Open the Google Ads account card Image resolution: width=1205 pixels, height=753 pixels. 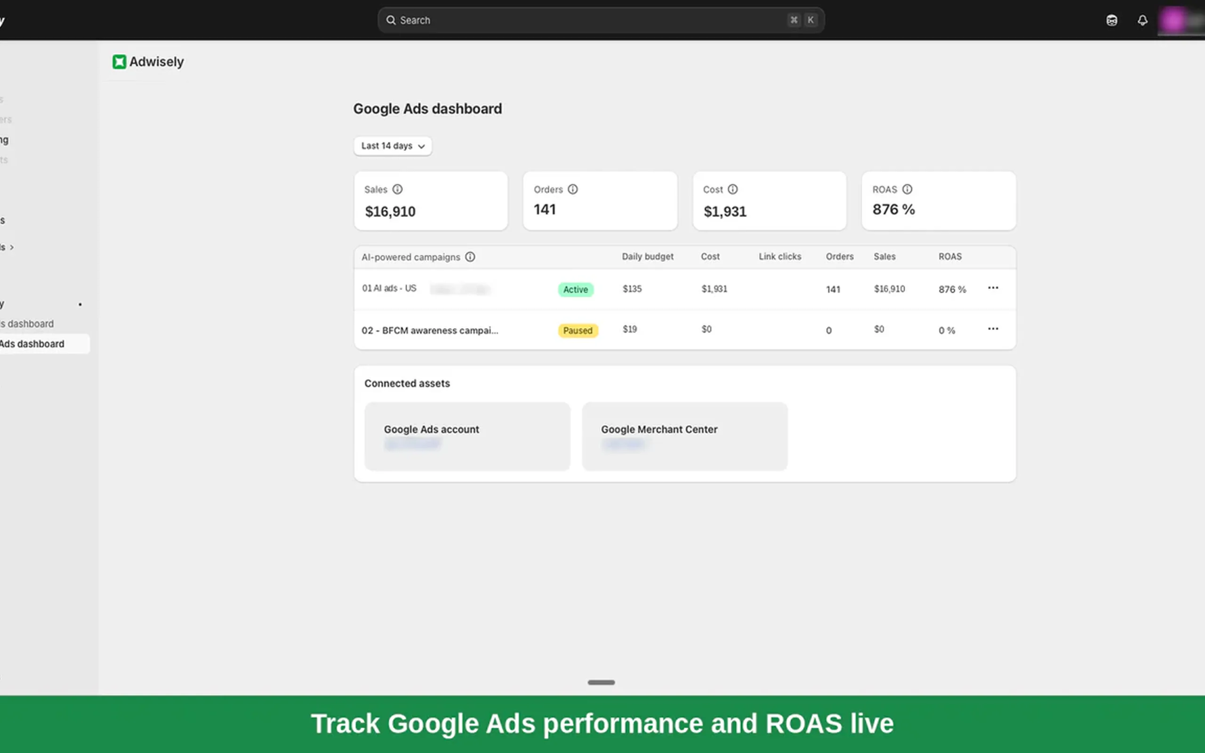click(467, 436)
